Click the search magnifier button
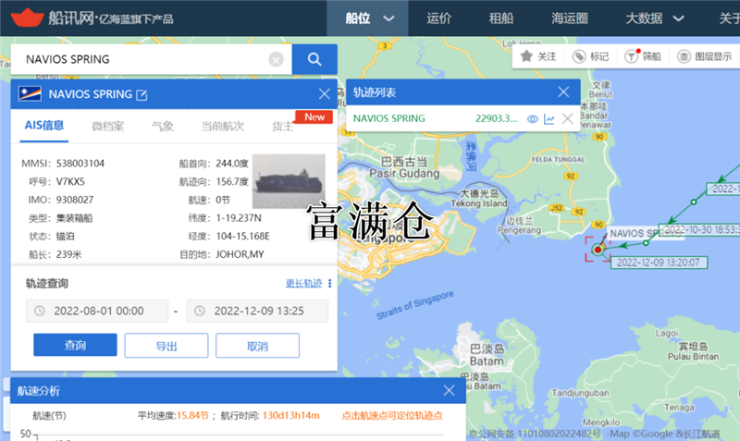This screenshot has height=441, width=740. (x=314, y=59)
